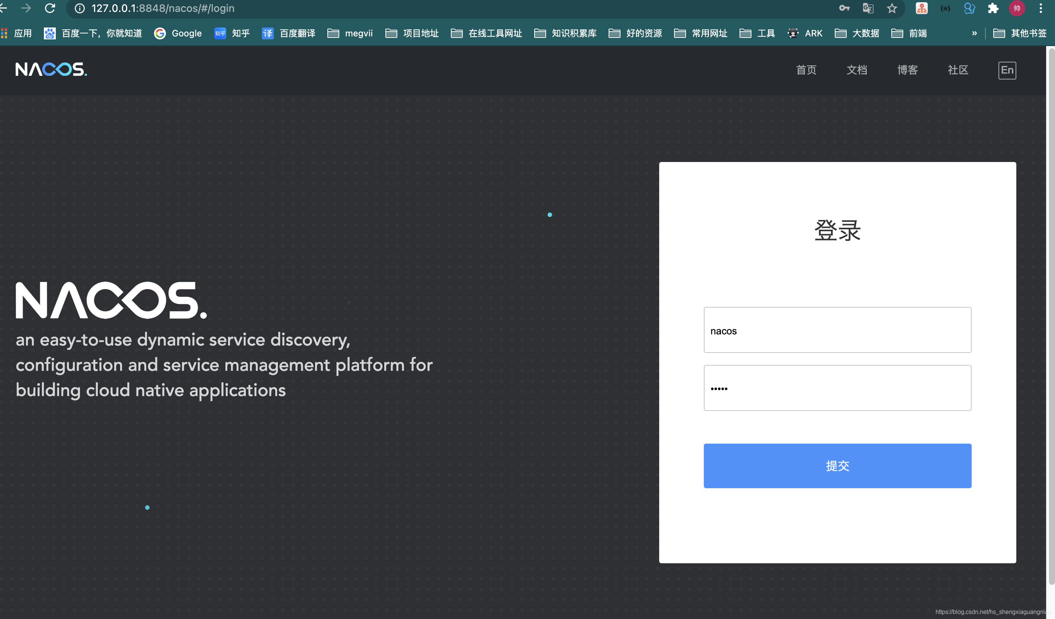Open the Chrome three-dot menu
1055x619 pixels.
1040,8
